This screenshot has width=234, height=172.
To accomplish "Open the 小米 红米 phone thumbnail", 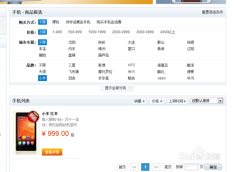I will coord(26,133).
